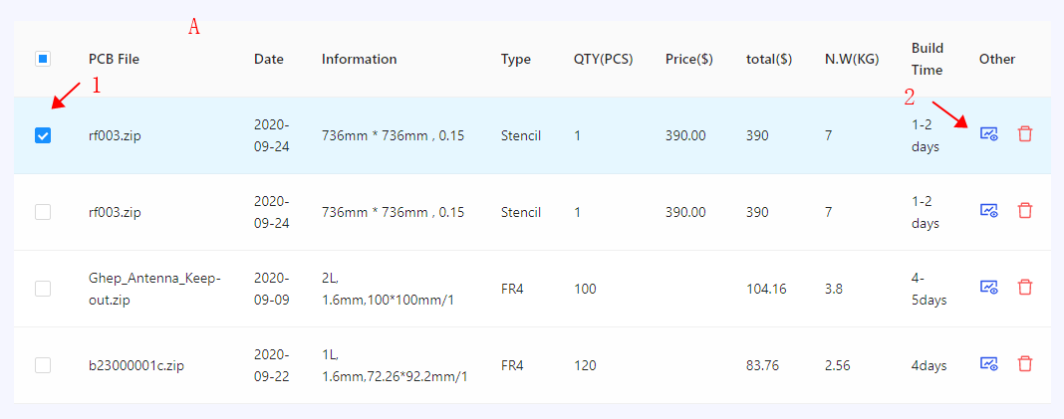Click the Ghep_Antenna_Keep-out.zip file name
1064x419 pixels.
(154, 289)
